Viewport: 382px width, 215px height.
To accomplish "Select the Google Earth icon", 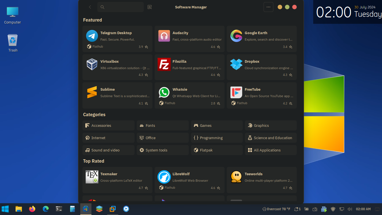I will tap(236, 36).
